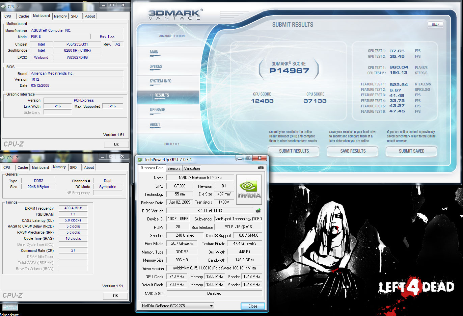Image resolution: width=463 pixels, height=316 pixels.
Task: Open ABOUT in 3DMark sidebar
Action: click(155, 125)
